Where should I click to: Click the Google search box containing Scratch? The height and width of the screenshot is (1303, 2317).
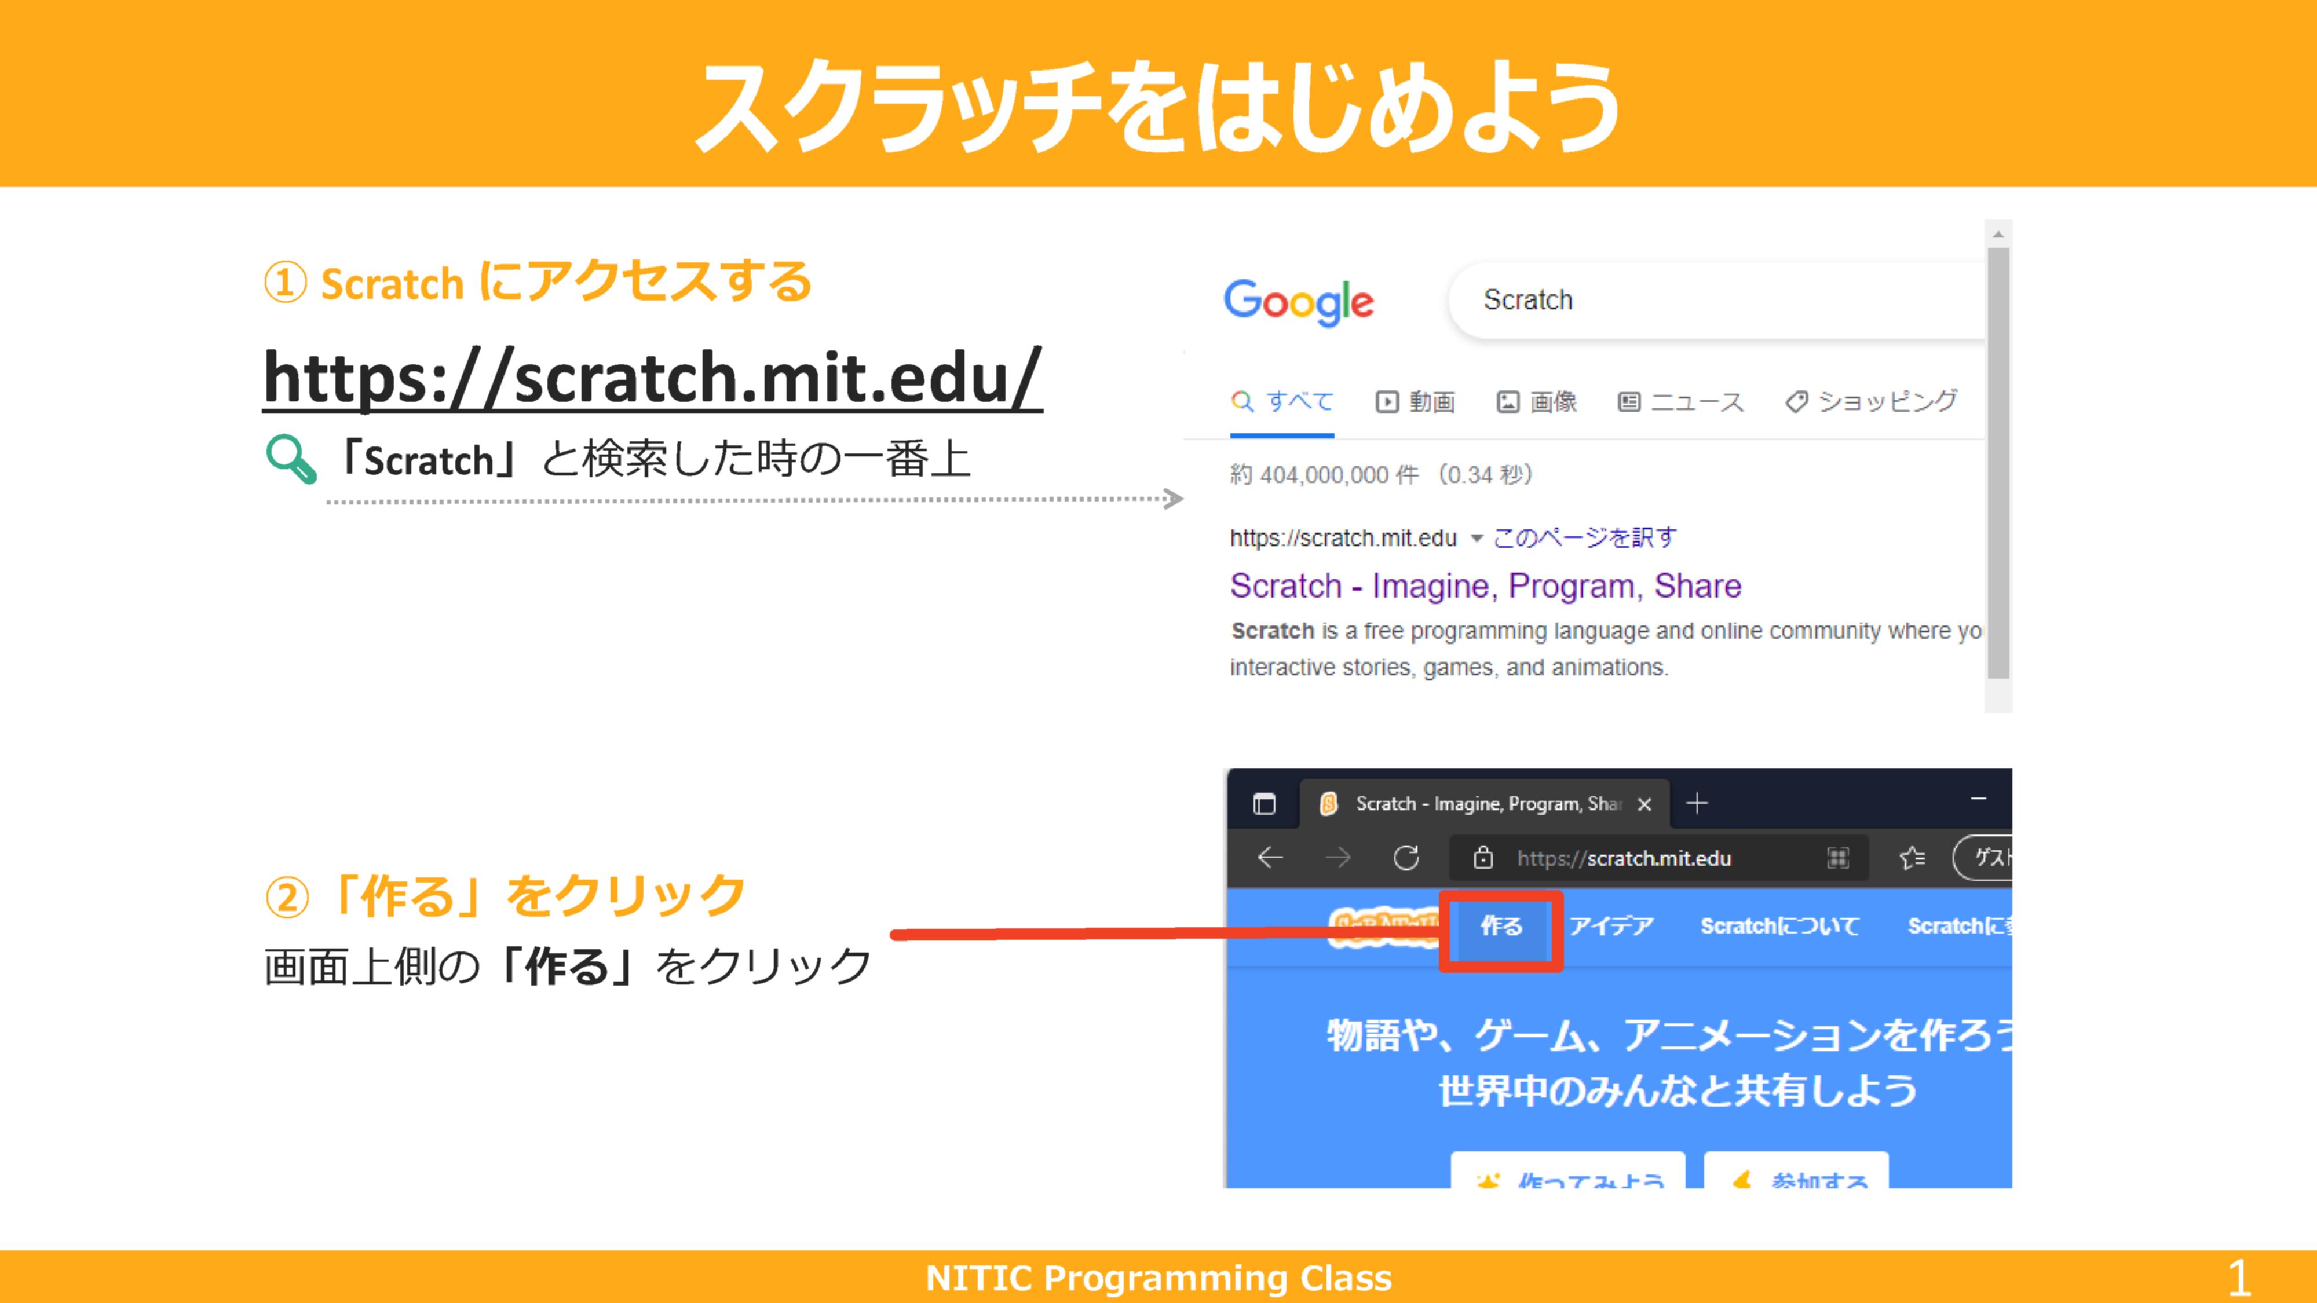pyautogui.click(x=1716, y=301)
